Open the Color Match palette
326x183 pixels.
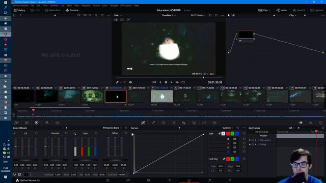(x=26, y=123)
